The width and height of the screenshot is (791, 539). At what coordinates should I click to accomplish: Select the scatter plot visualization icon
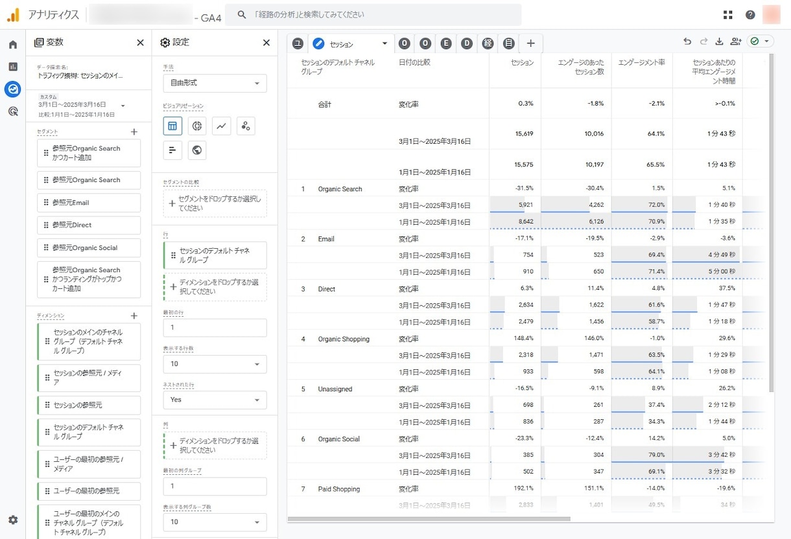[x=246, y=126]
